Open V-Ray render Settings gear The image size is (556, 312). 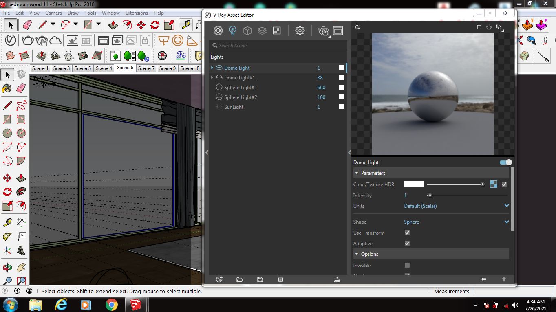[x=300, y=31]
